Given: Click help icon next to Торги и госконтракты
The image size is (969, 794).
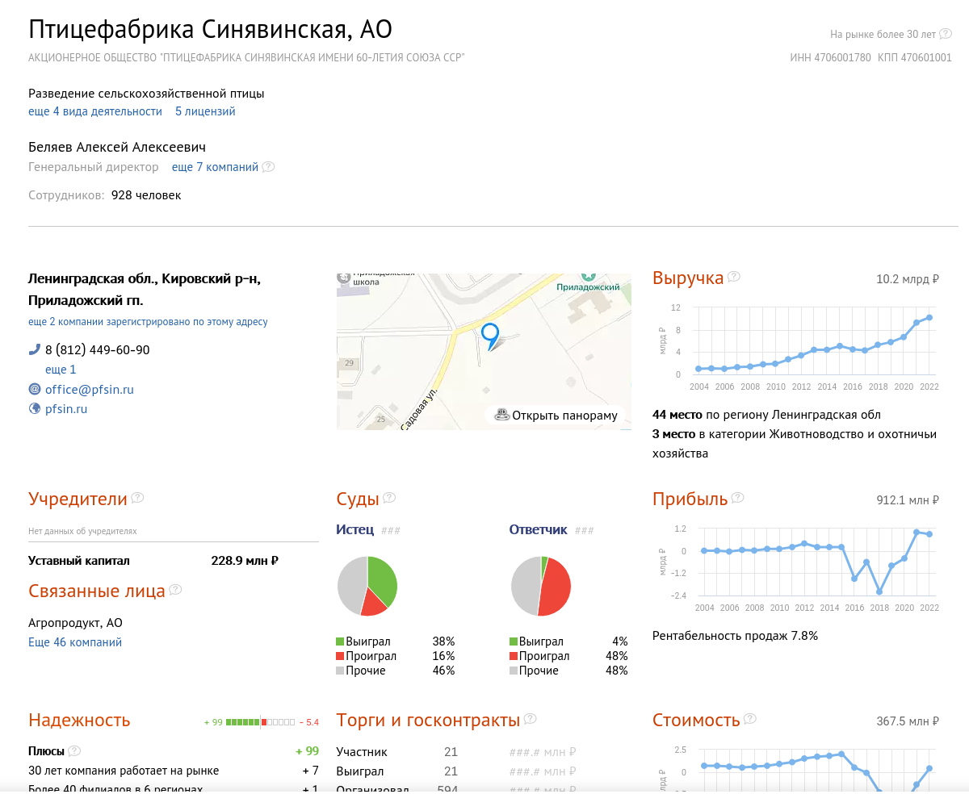Looking at the screenshot, I should tap(530, 719).
